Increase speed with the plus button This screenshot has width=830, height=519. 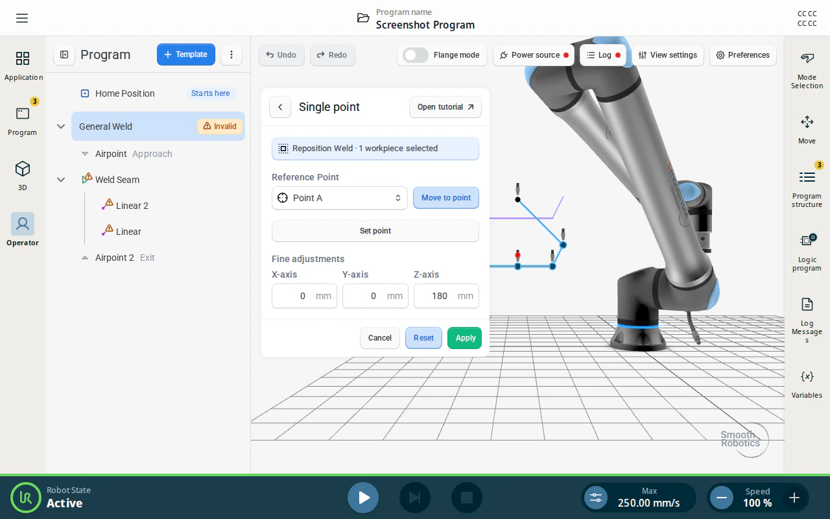pyautogui.click(x=794, y=498)
